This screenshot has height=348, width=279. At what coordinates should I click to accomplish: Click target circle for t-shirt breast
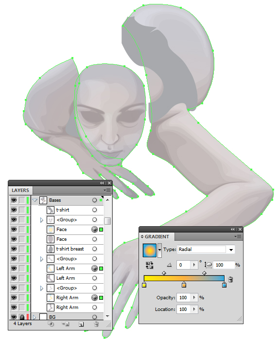point(94,249)
